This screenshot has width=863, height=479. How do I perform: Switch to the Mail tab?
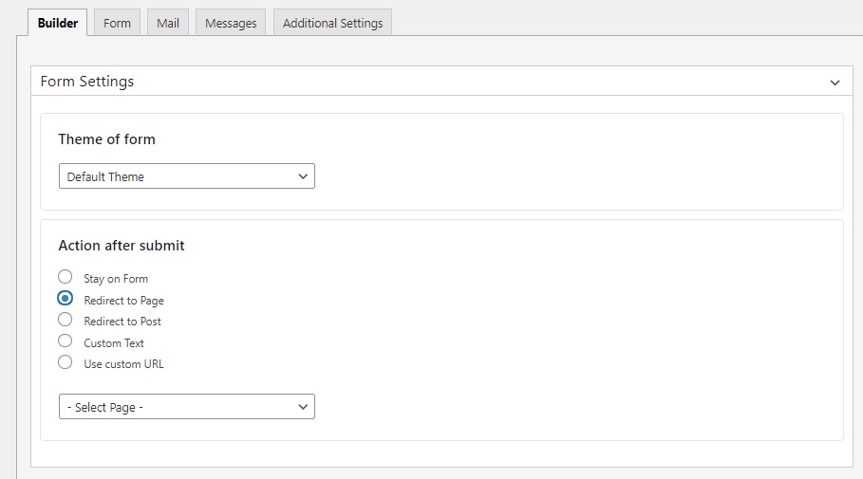tap(168, 23)
